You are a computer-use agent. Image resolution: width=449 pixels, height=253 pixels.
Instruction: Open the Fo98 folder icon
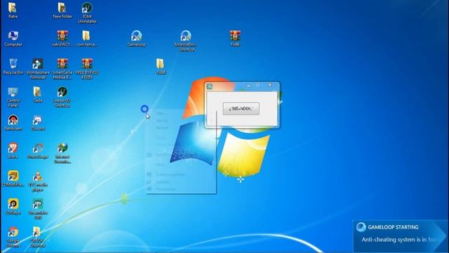click(x=161, y=67)
